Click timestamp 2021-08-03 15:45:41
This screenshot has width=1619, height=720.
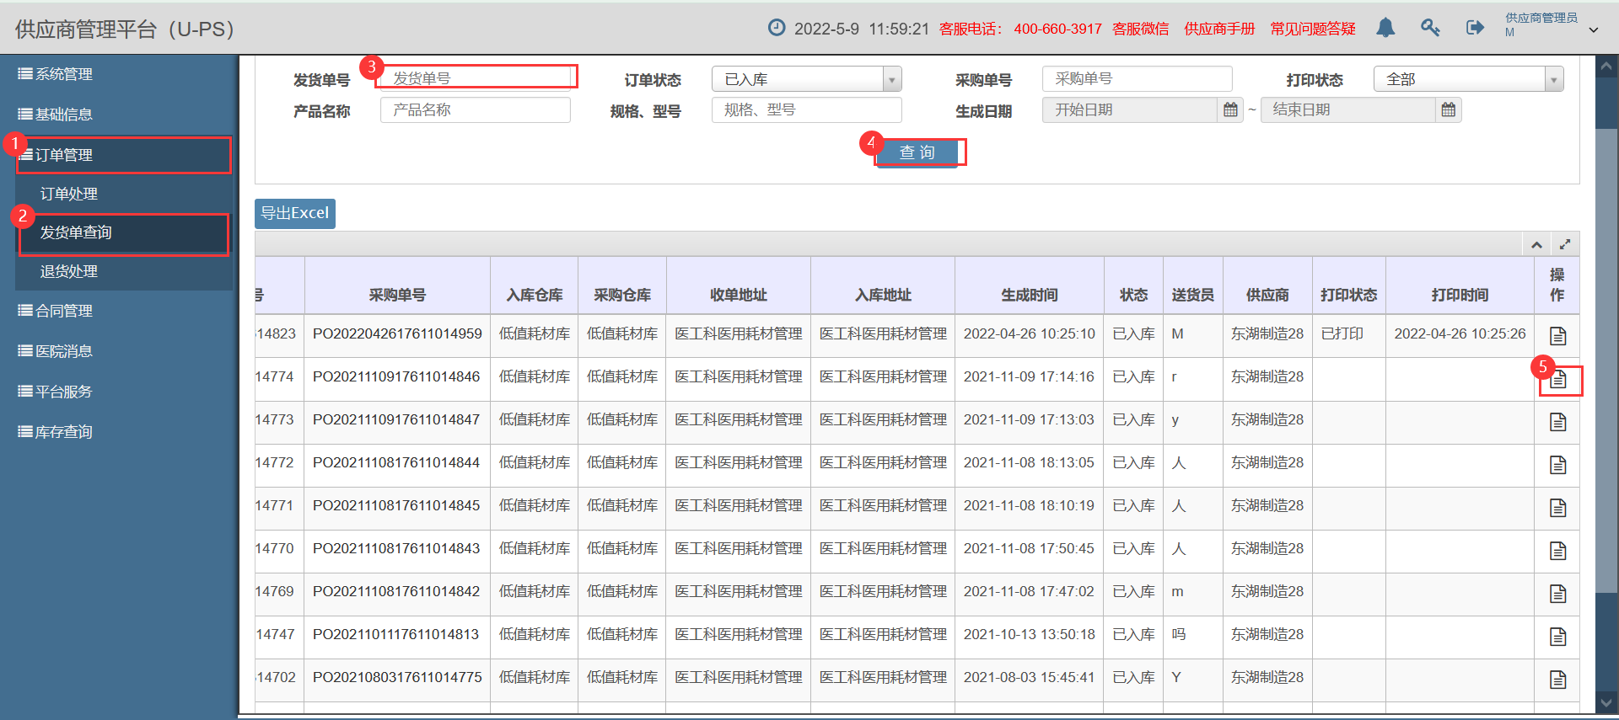pyautogui.click(x=1029, y=677)
